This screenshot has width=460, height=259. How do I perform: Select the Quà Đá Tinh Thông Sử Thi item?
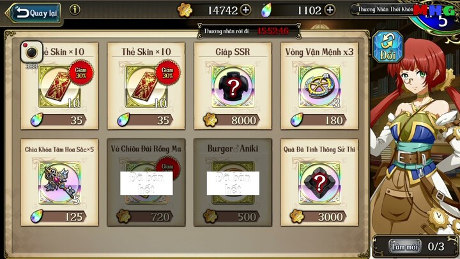[319, 183]
